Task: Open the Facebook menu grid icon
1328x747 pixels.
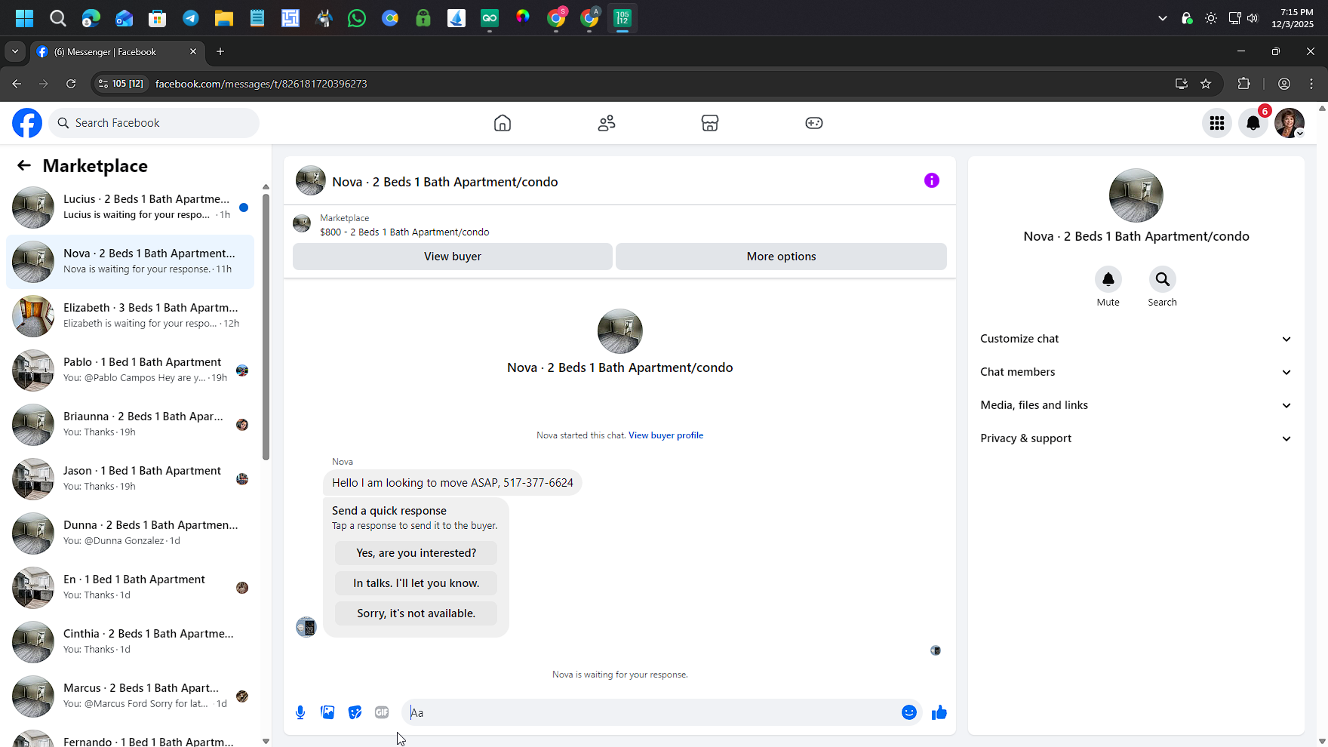Action: point(1217,123)
